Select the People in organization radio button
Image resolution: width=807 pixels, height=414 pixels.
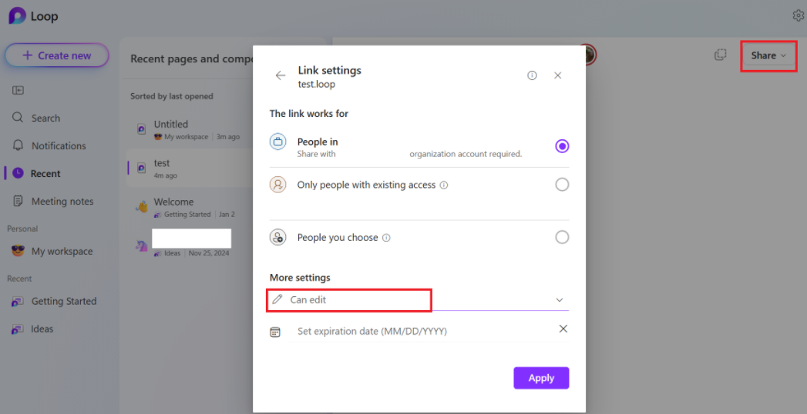coord(562,146)
